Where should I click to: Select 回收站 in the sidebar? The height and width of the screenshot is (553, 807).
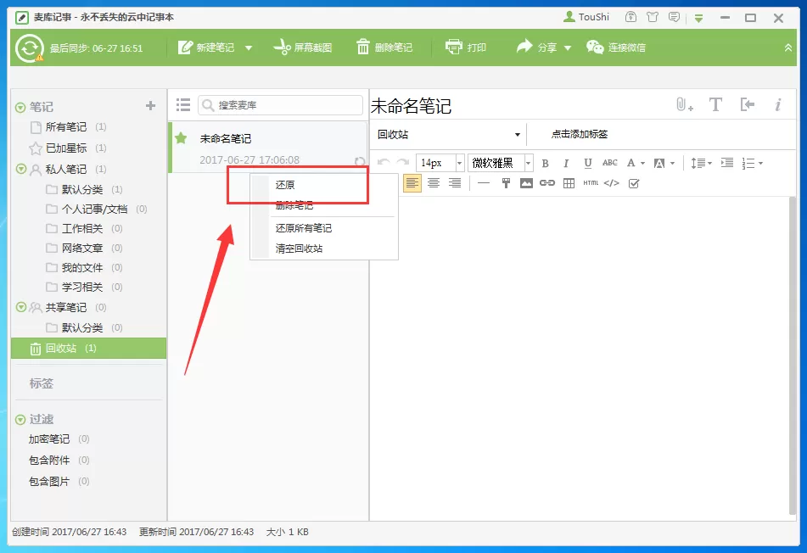pyautogui.click(x=88, y=349)
